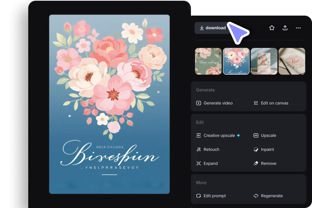Select Remove tool

click(265, 163)
